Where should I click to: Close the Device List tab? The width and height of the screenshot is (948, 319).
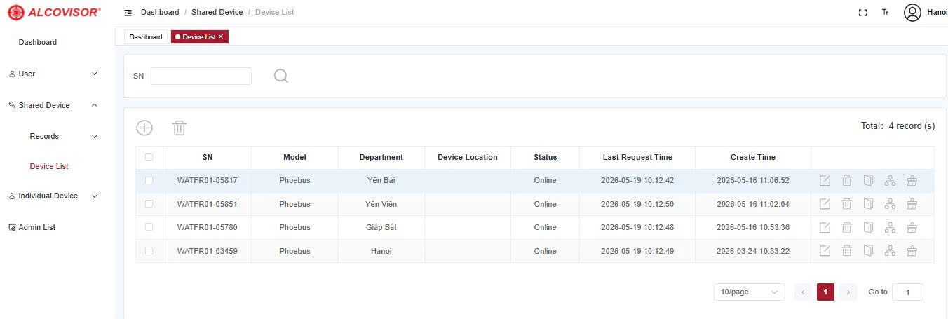click(x=221, y=36)
